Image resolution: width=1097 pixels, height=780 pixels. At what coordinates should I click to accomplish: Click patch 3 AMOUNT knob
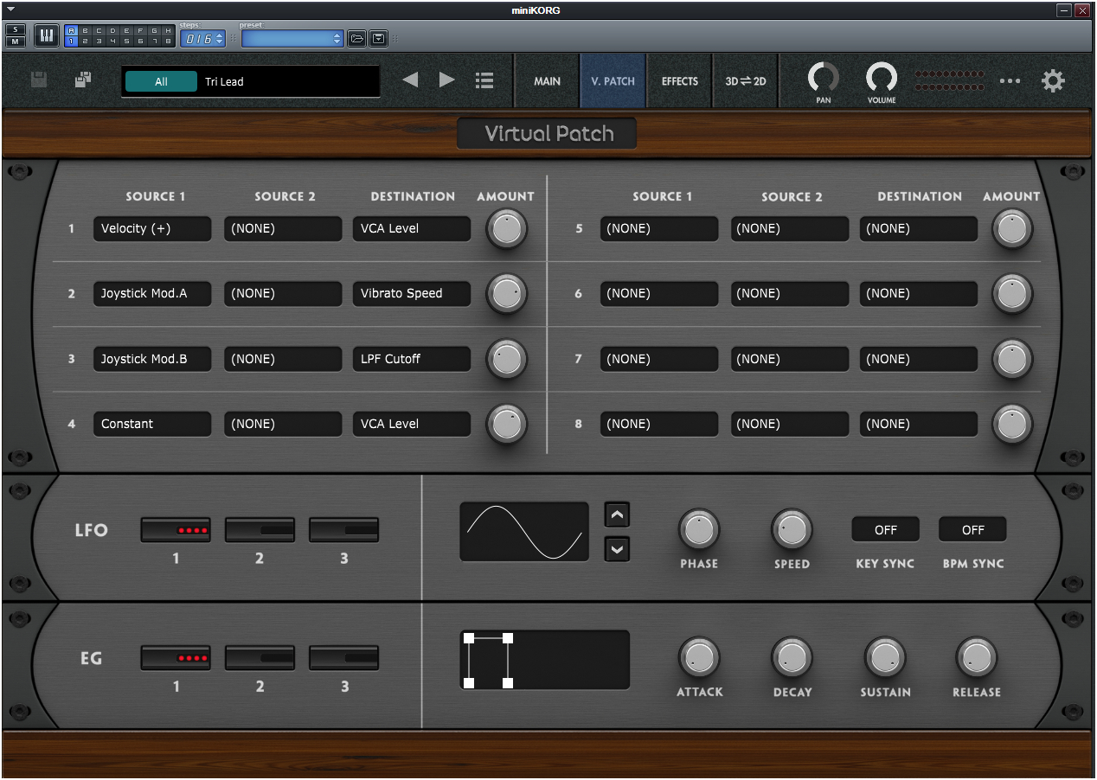tap(507, 359)
